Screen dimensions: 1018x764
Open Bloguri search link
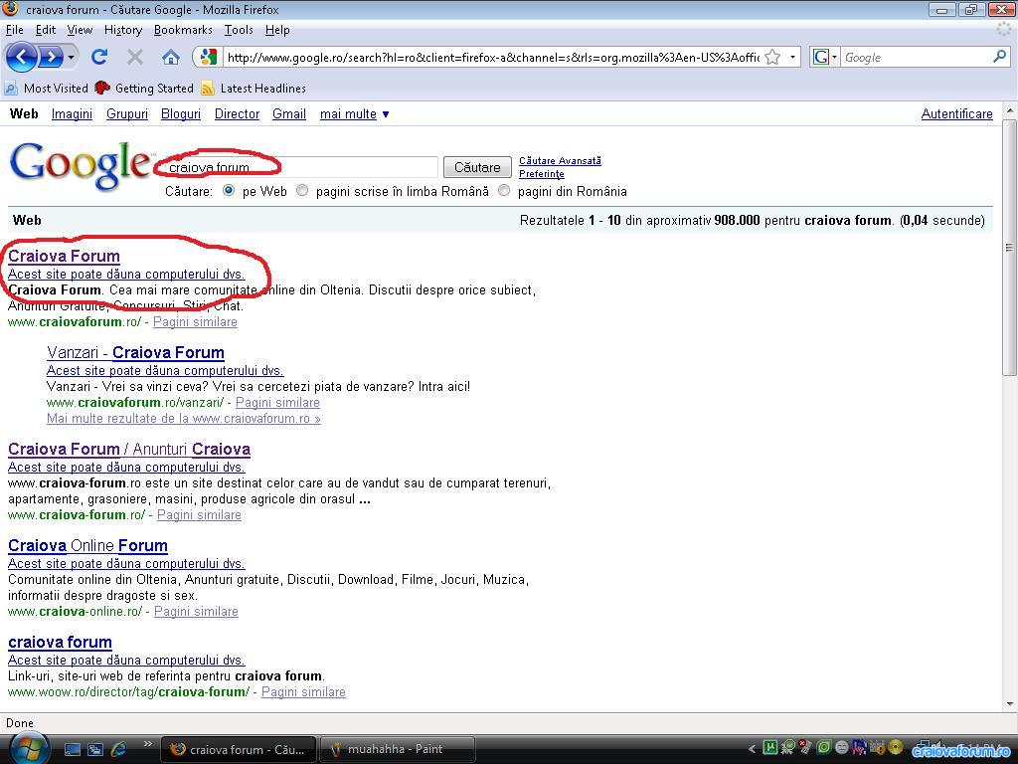[x=181, y=113]
